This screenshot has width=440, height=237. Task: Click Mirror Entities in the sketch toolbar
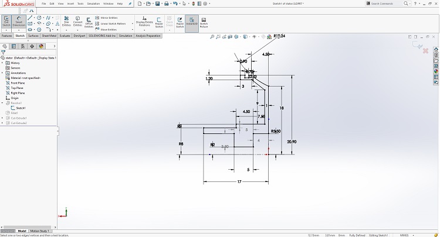[106, 18]
